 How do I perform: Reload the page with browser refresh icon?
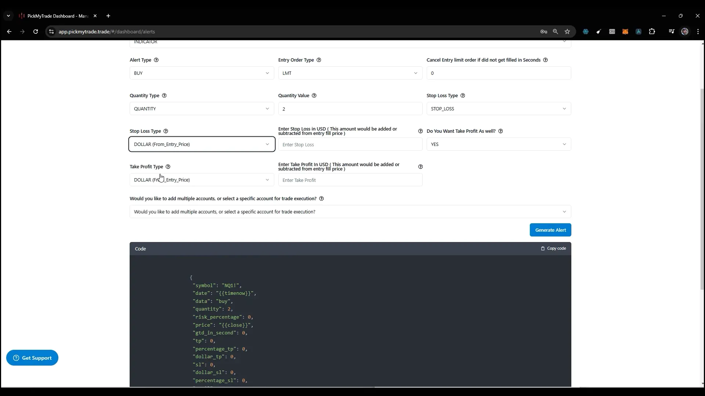(36, 32)
